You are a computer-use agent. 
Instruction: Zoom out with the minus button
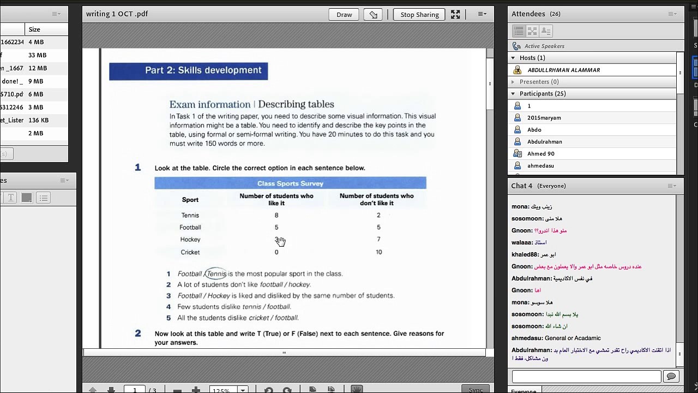point(177,390)
